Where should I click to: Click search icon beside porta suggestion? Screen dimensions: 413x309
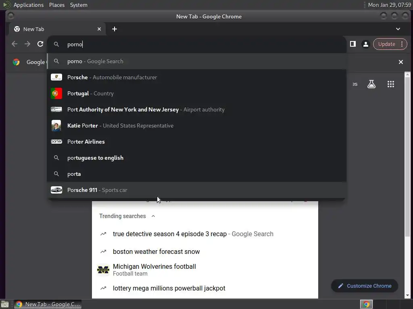pos(56,174)
